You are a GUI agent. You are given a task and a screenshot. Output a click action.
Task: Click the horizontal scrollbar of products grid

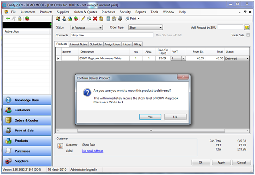(x=151, y=131)
